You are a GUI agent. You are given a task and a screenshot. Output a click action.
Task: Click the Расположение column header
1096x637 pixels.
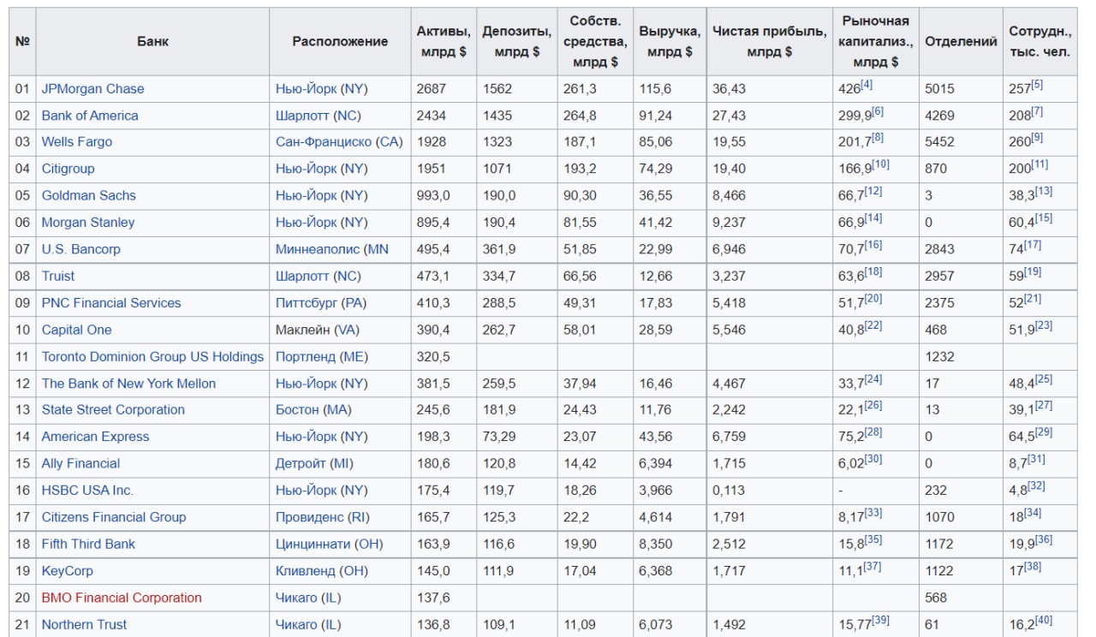[340, 41]
